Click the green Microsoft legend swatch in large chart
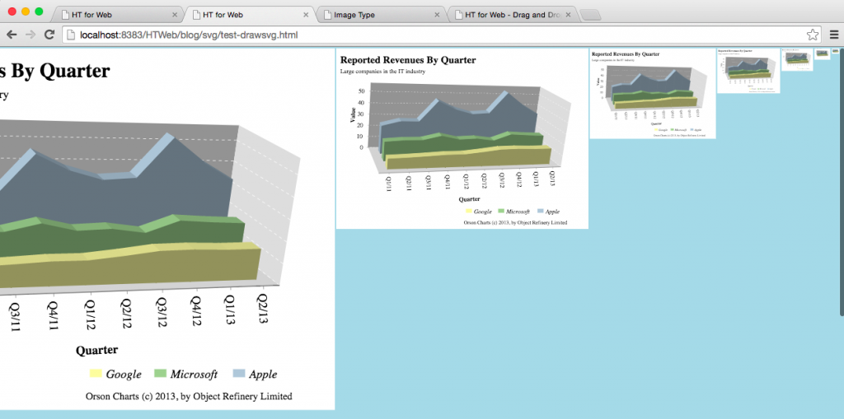Image resolution: width=844 pixels, height=419 pixels. click(161, 375)
